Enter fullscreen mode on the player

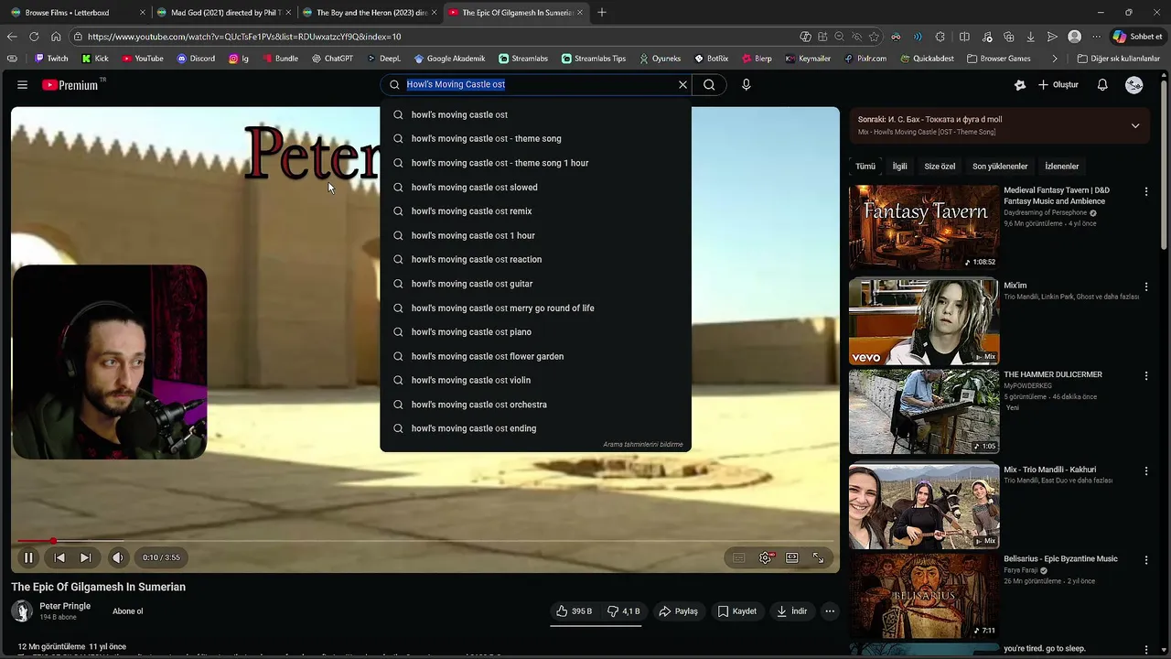pyautogui.click(x=819, y=557)
